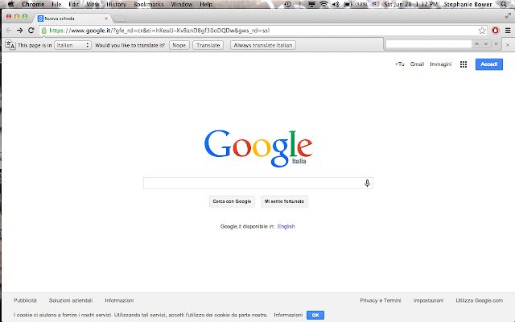The image size is (515, 322).
Task: Click Utilizza Google.com link
Action: click(x=480, y=300)
